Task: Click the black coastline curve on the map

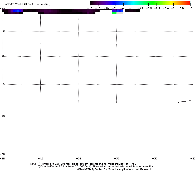Action: (185, 101)
